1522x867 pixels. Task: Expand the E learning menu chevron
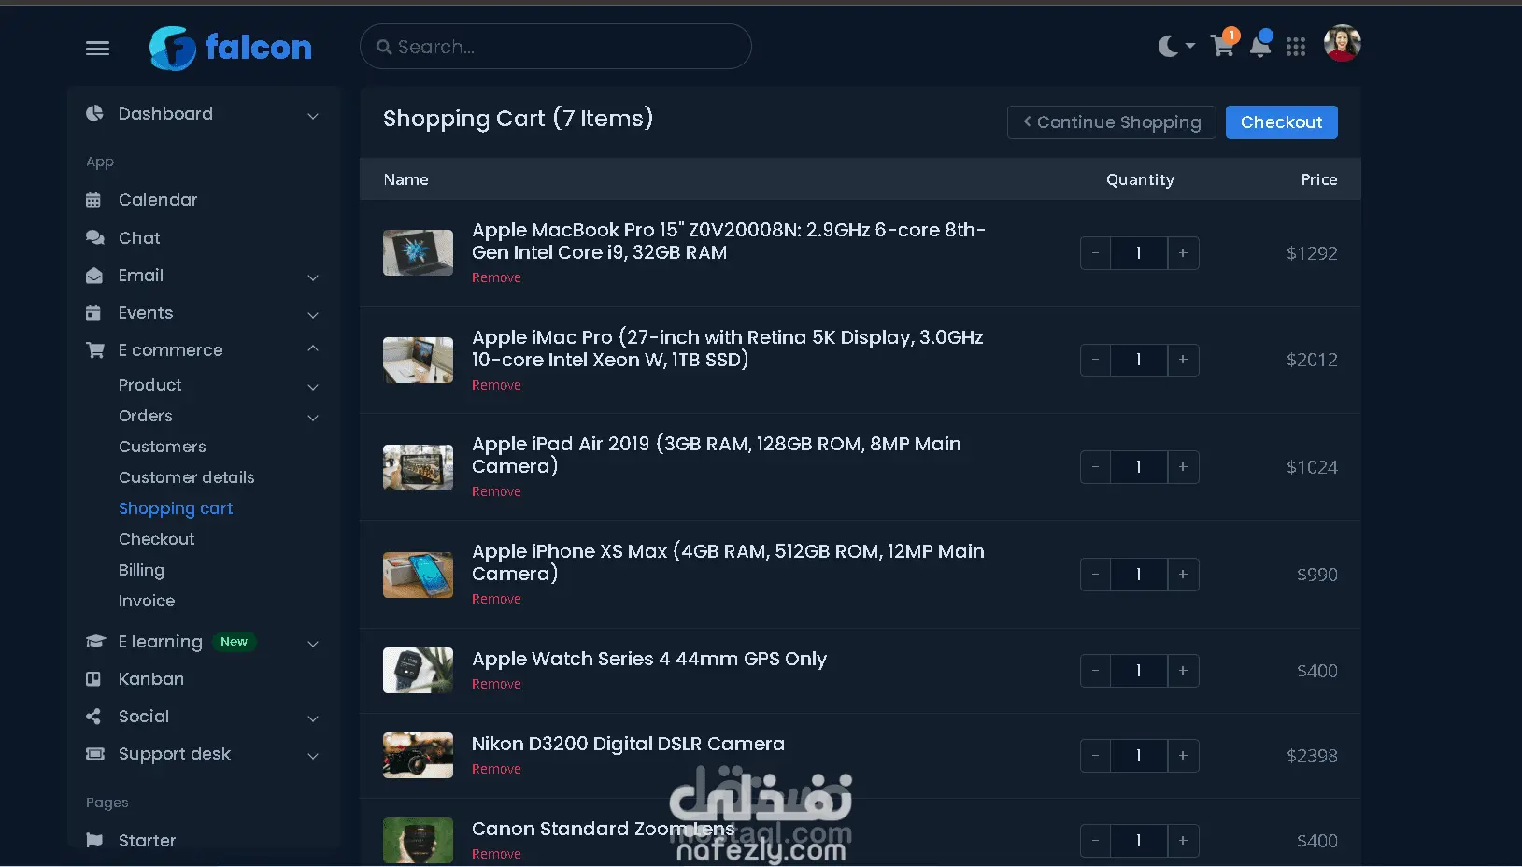[313, 644]
